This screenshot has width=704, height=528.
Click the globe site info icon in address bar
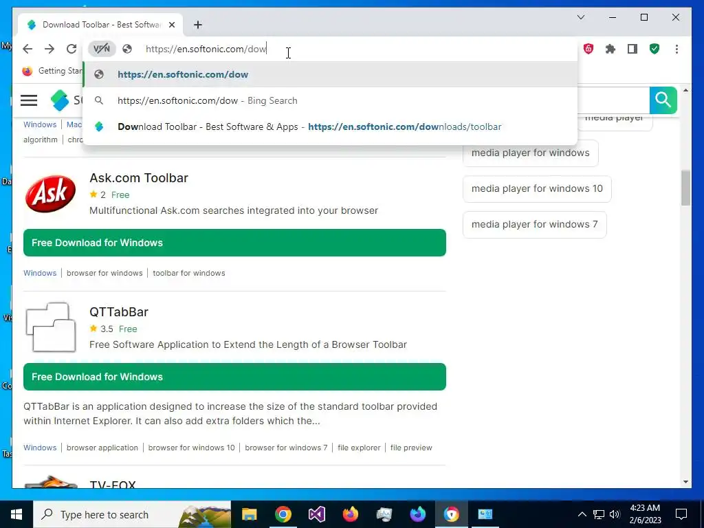127,49
